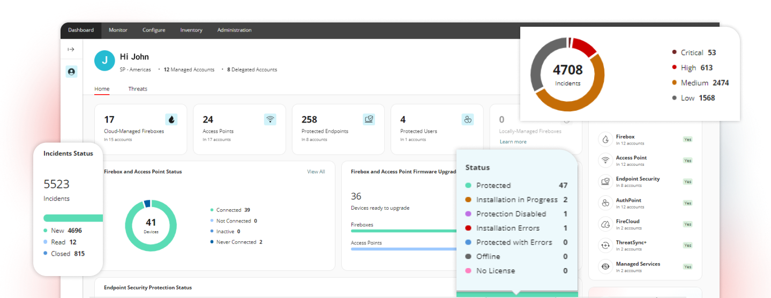Viewport: 771px width, 298px height.
Task: Open the Monitor menu
Action: 118,30
